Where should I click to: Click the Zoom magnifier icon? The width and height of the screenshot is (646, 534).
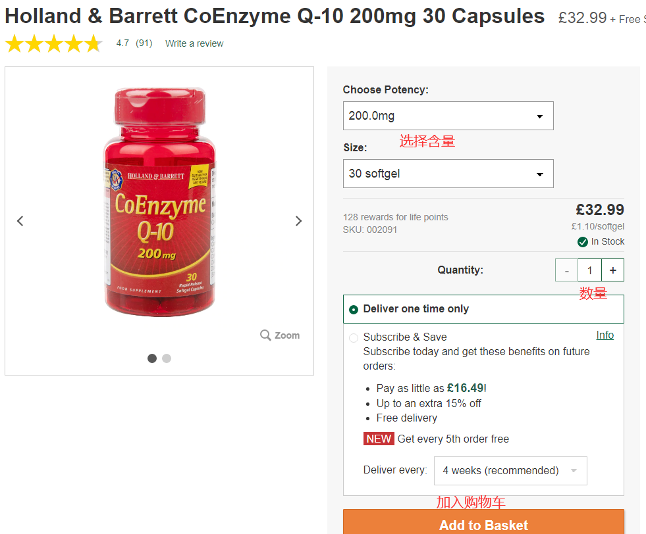[x=265, y=335]
